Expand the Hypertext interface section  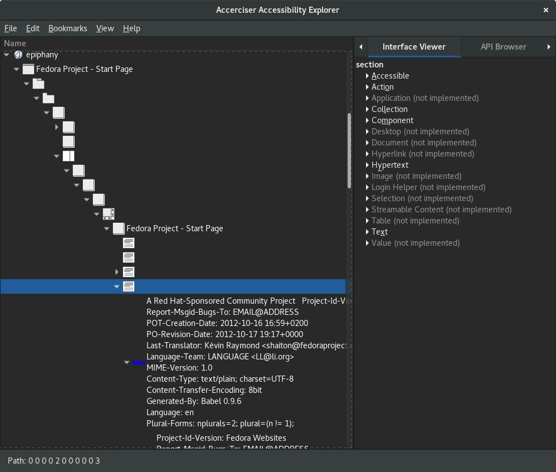tap(367, 165)
